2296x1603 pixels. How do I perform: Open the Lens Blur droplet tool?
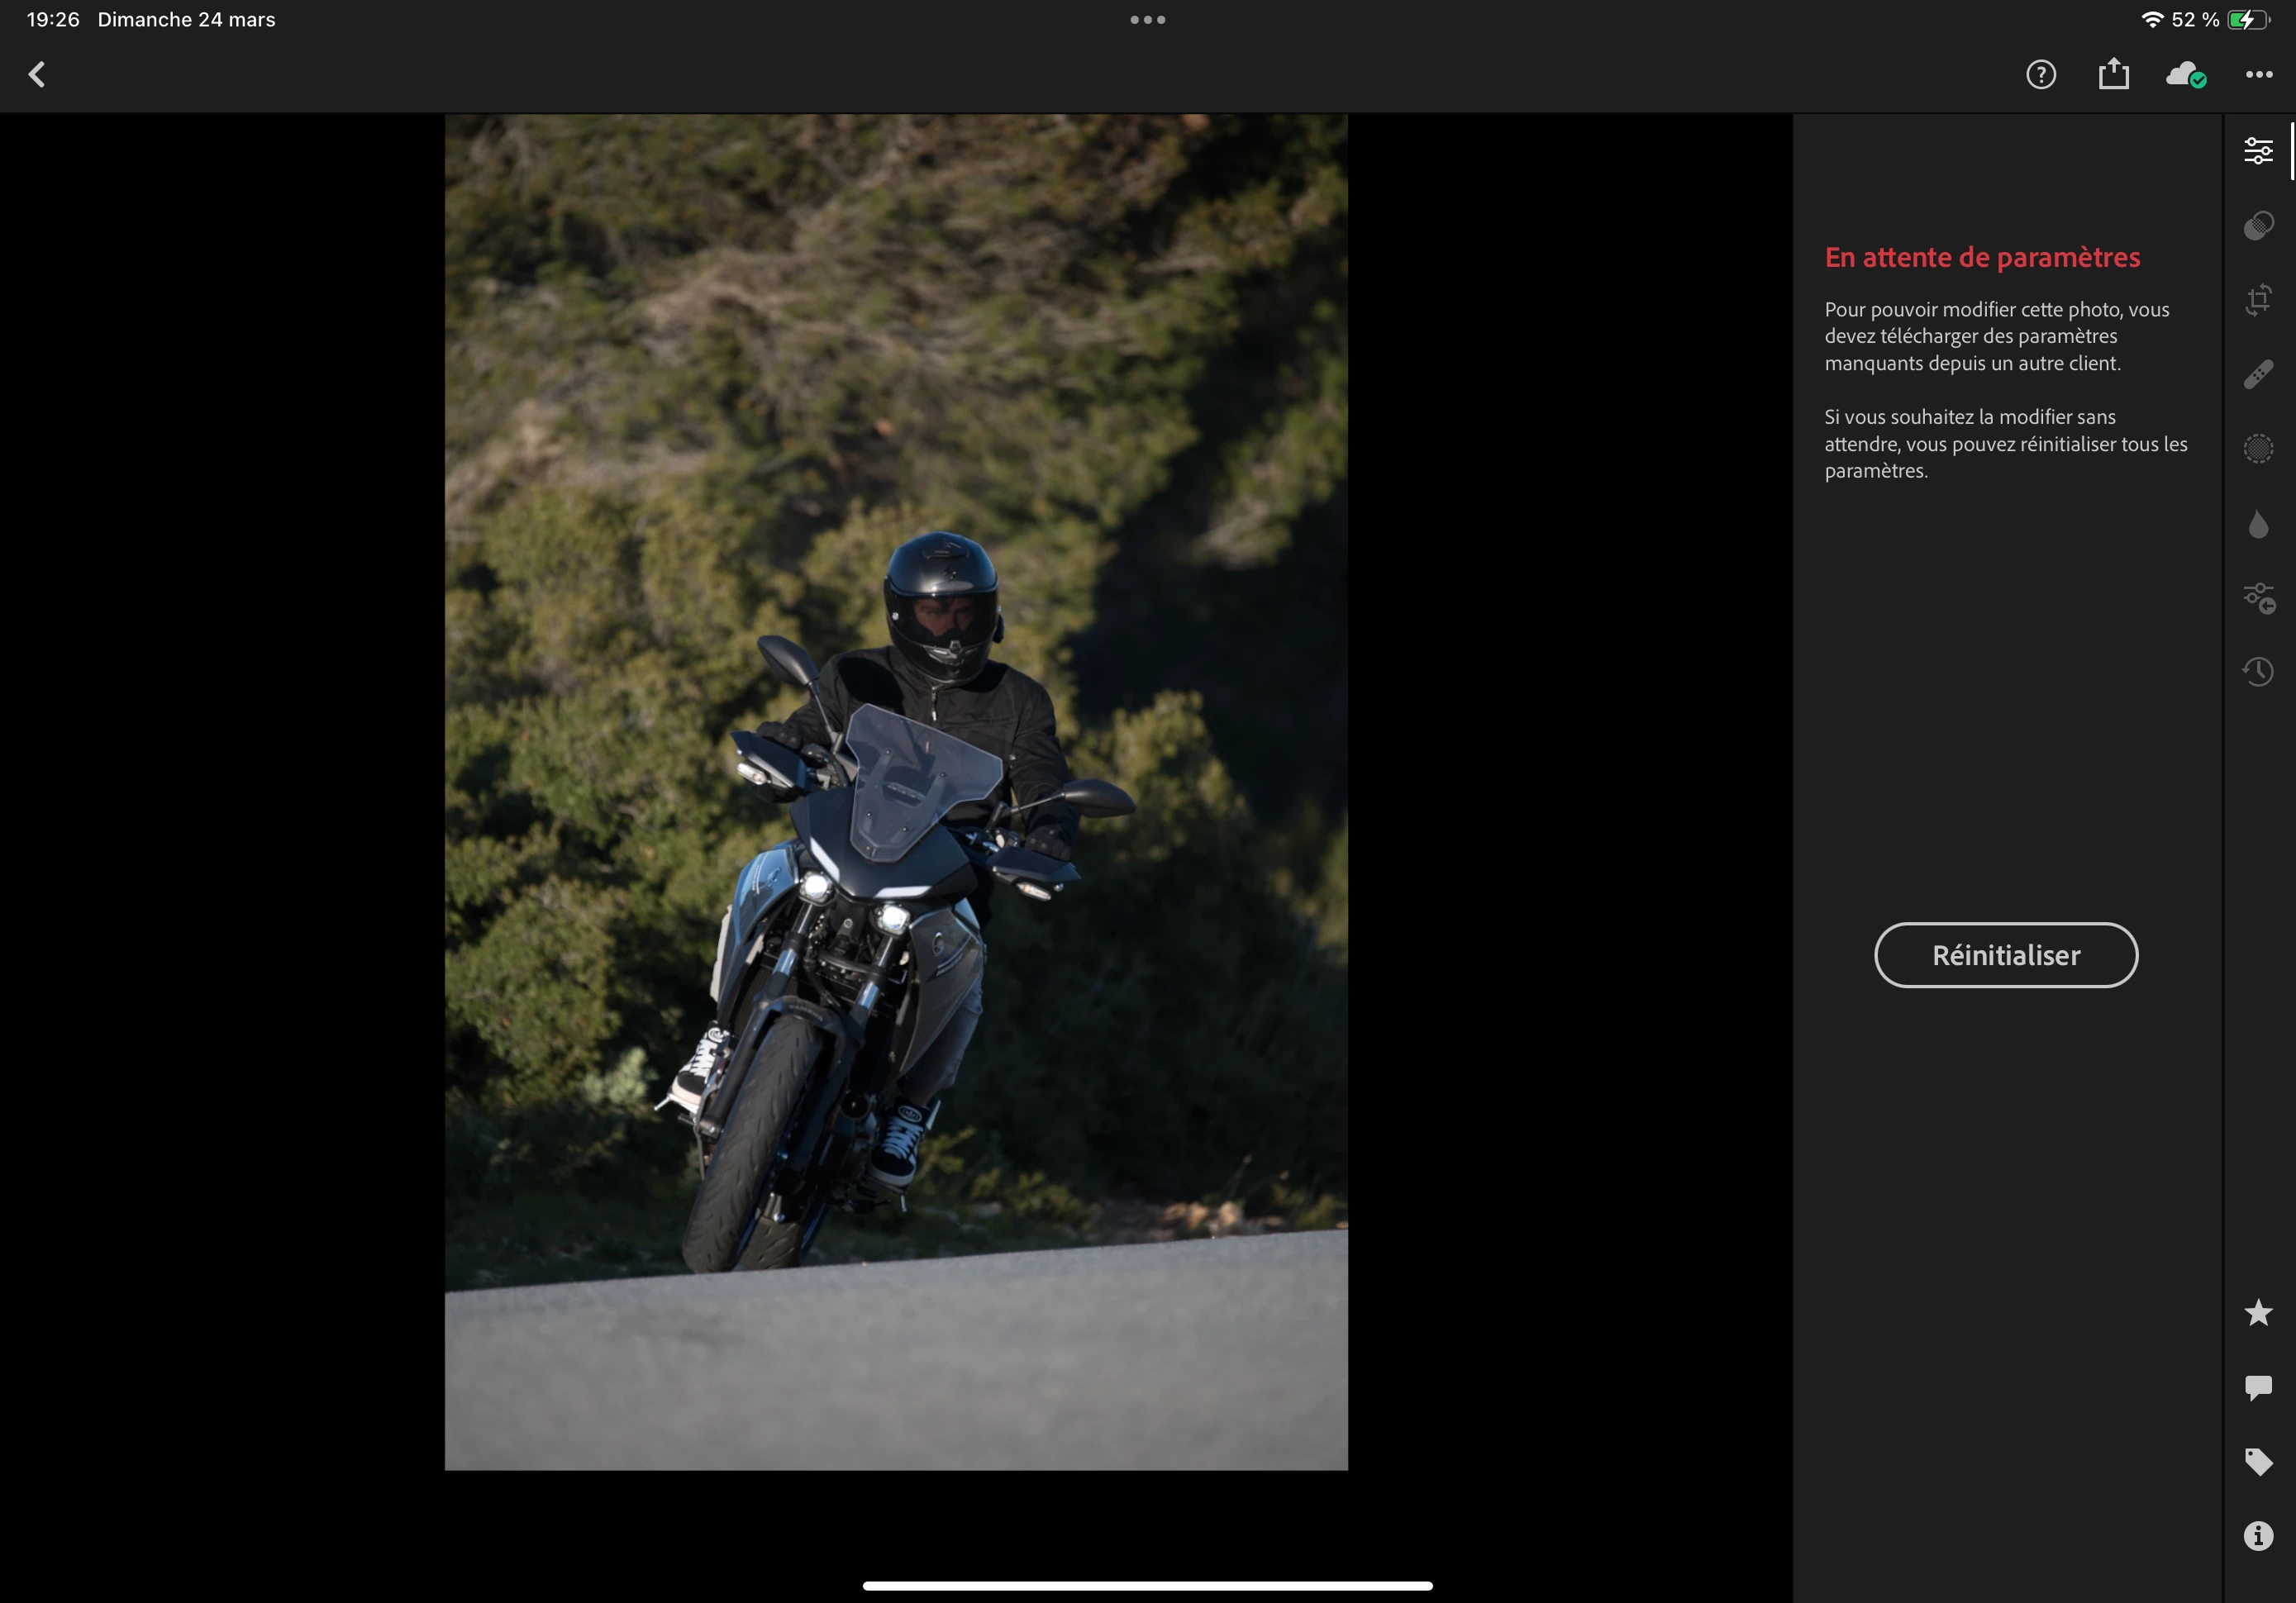[2258, 524]
